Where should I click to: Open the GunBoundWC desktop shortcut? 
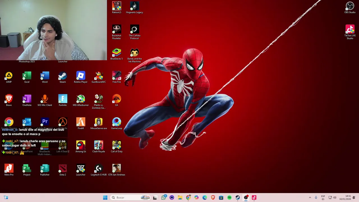point(98,77)
